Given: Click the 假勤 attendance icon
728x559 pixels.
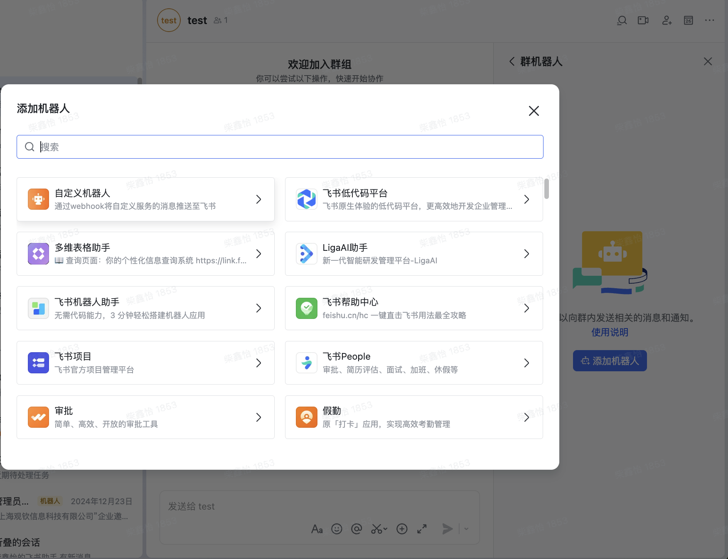Looking at the screenshot, I should coord(307,417).
